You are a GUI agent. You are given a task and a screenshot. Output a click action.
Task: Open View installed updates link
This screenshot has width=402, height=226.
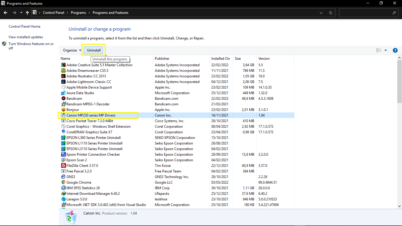(x=26, y=37)
